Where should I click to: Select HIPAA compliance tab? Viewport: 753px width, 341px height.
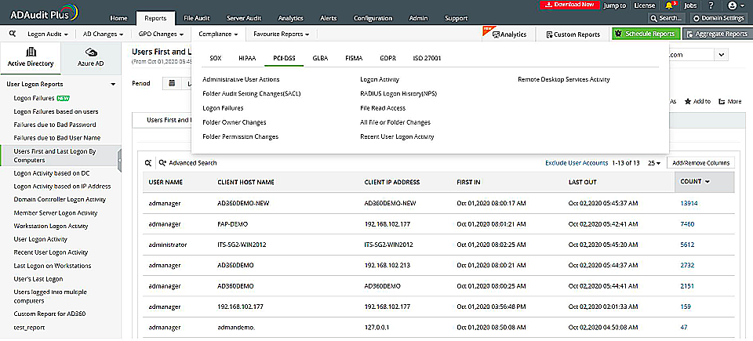click(x=247, y=58)
